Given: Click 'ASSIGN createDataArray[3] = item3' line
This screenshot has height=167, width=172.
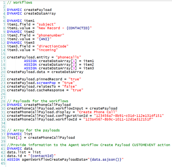Looking at the screenshot, I should click(x=59, y=68).
